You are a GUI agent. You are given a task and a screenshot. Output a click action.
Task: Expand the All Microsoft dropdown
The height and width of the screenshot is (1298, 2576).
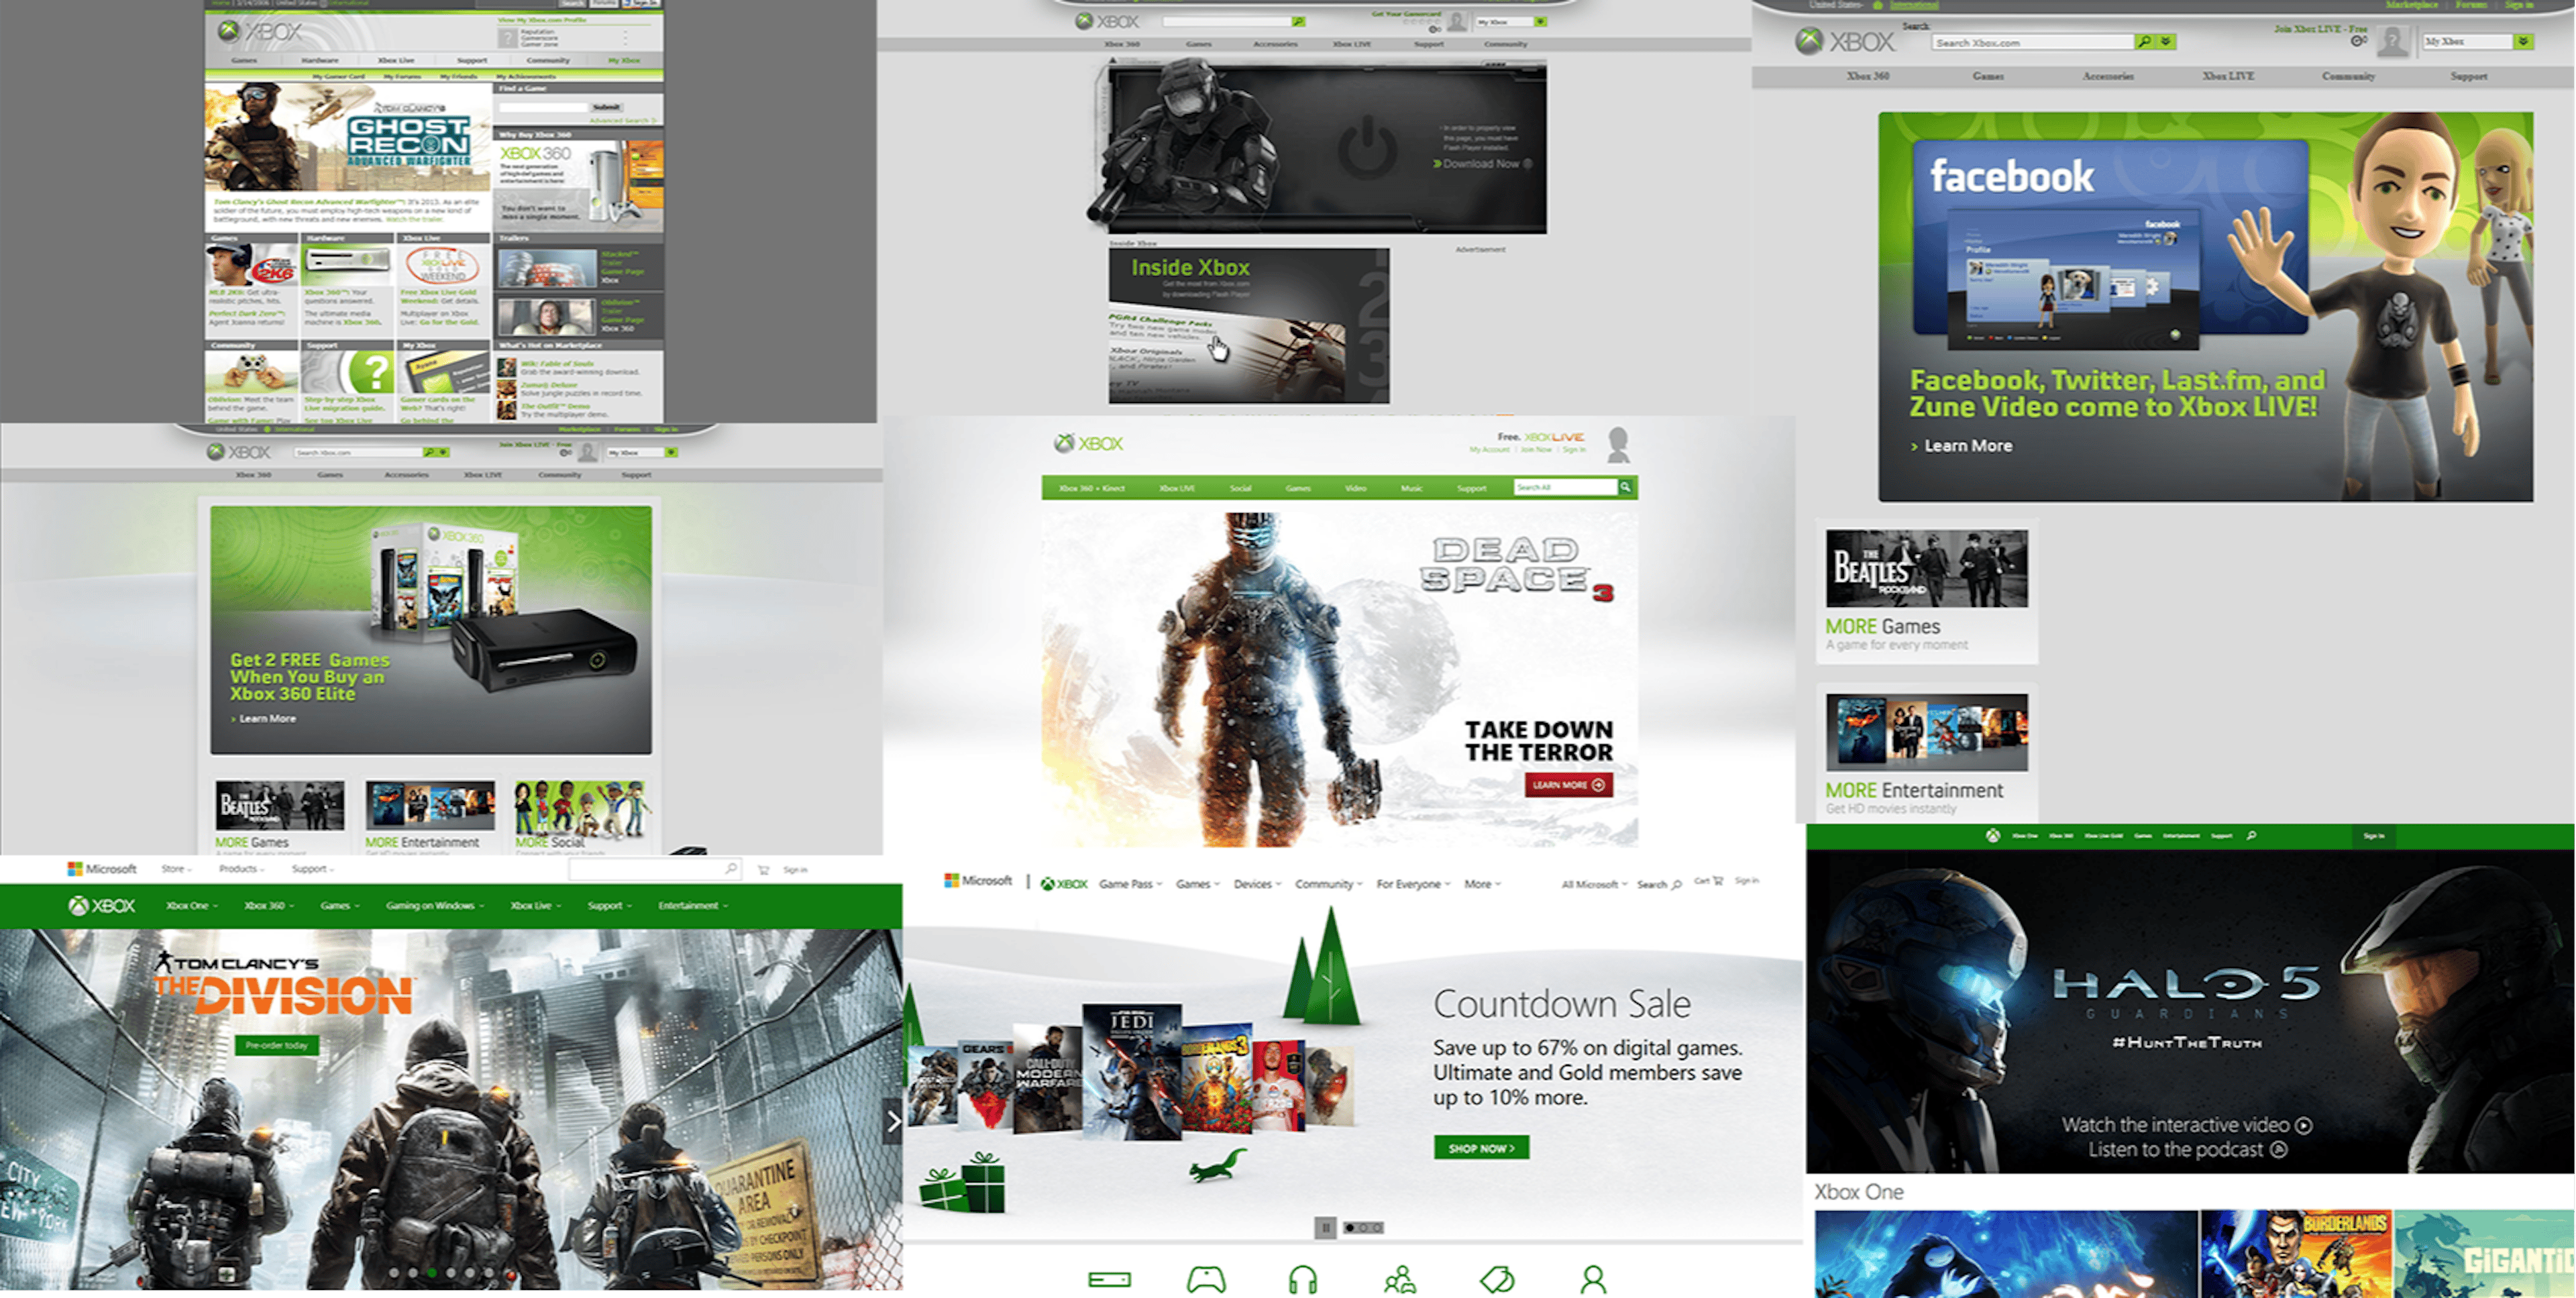[1589, 884]
